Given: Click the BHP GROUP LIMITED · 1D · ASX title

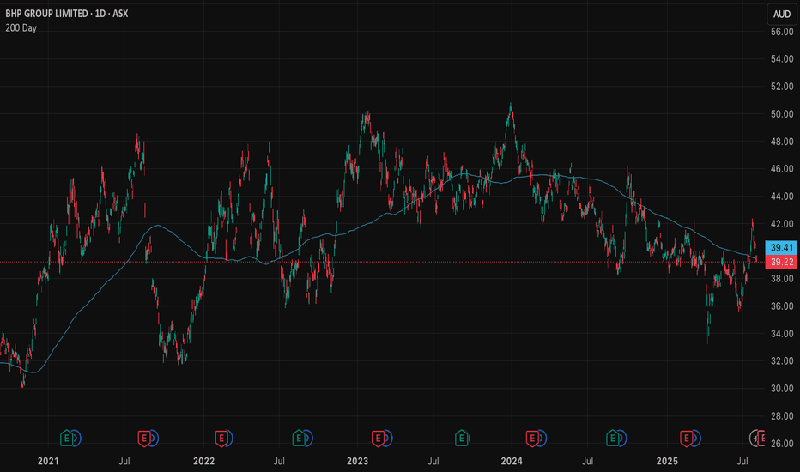Looking at the screenshot, I should pos(67,14).
